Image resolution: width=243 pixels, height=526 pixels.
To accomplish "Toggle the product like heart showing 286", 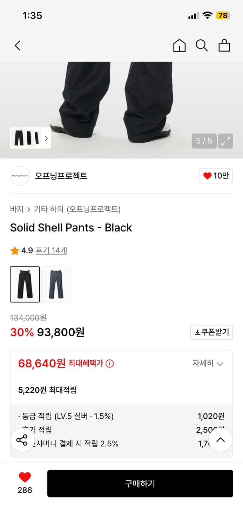I will click(x=23, y=478).
